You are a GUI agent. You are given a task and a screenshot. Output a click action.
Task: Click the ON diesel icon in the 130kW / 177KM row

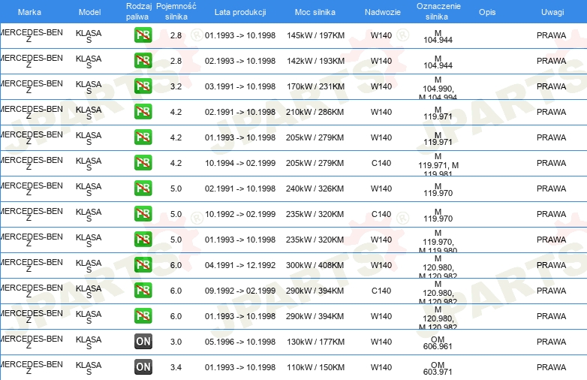click(x=143, y=342)
